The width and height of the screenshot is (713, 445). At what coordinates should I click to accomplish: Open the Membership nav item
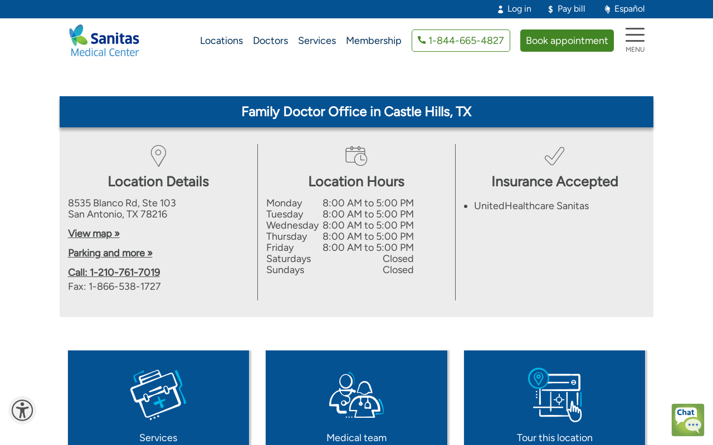(x=374, y=41)
